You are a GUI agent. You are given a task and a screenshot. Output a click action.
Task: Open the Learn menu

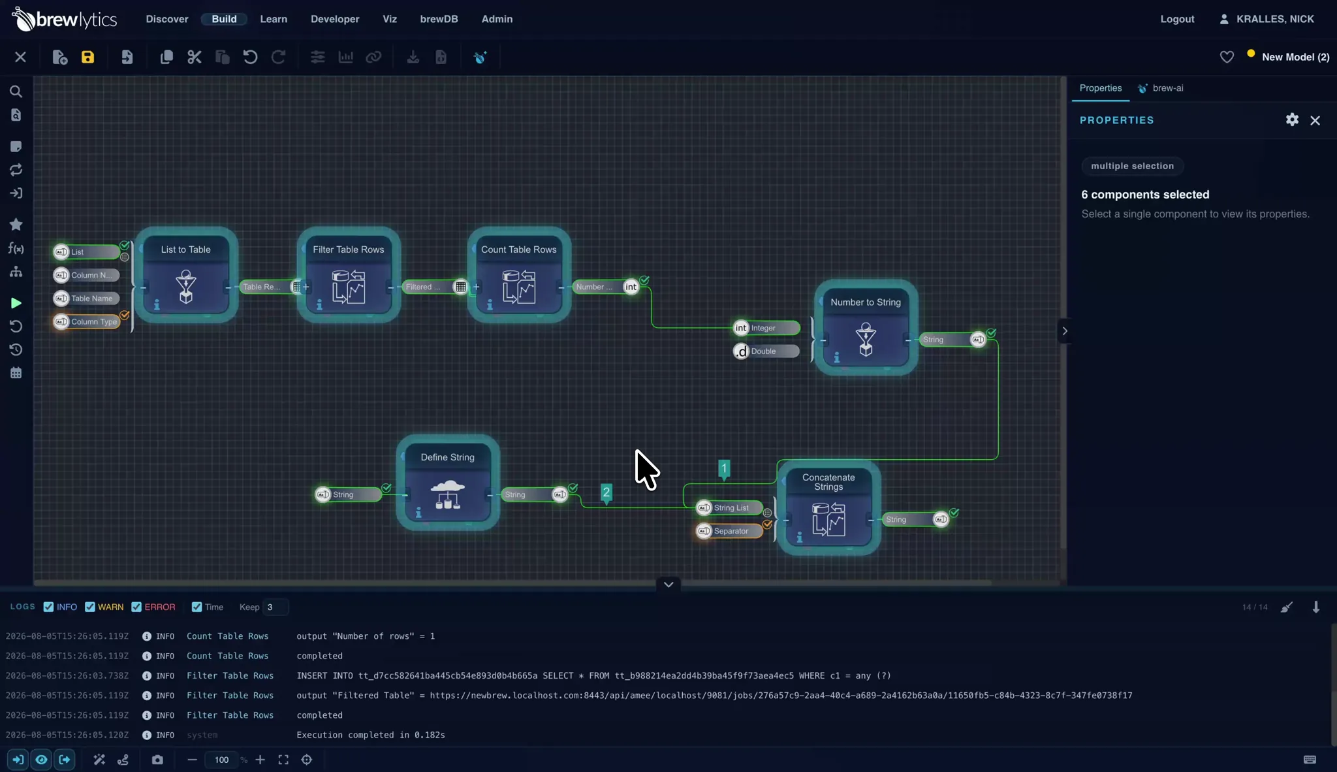point(274,19)
